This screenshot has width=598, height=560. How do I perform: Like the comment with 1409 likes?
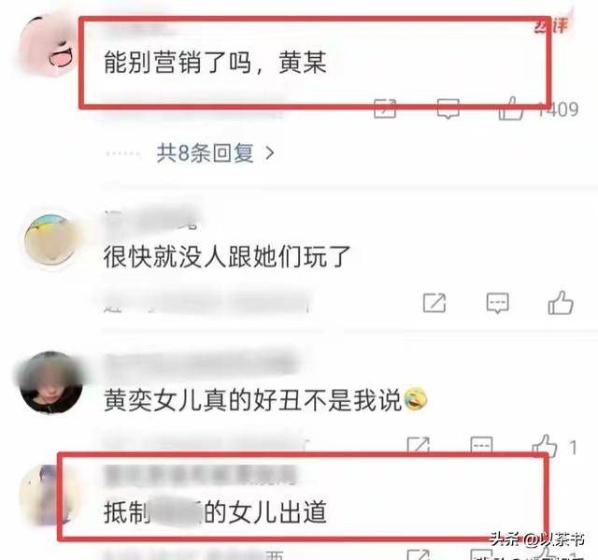click(x=511, y=108)
